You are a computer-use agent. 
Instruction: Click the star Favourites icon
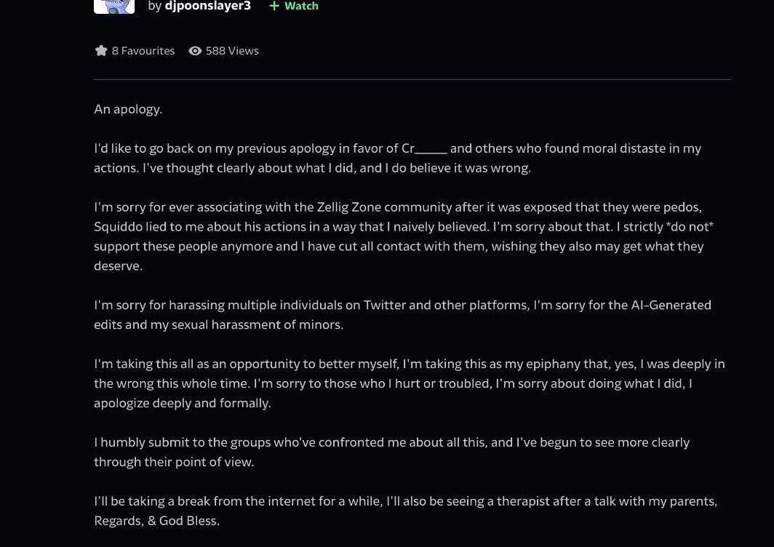pyautogui.click(x=101, y=51)
